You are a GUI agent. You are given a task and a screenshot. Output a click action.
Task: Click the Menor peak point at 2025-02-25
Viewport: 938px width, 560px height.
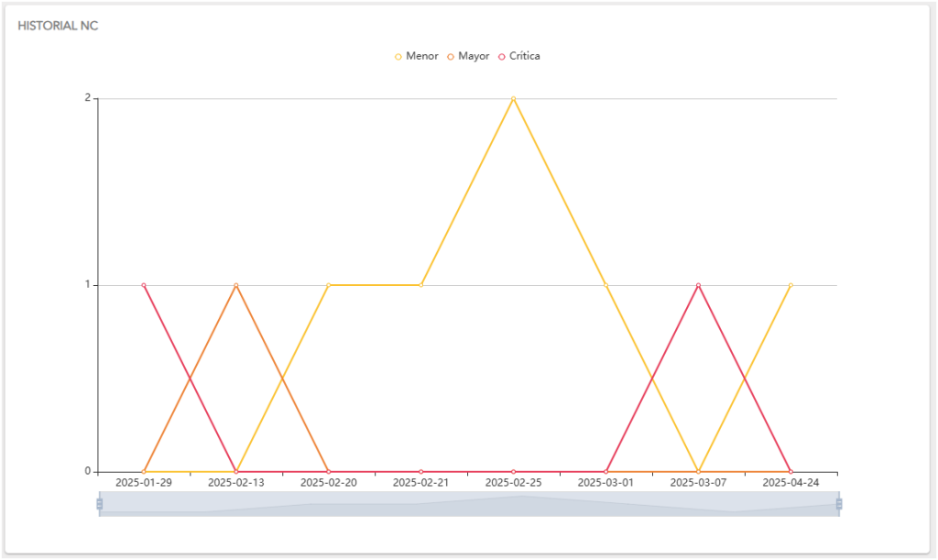(513, 98)
